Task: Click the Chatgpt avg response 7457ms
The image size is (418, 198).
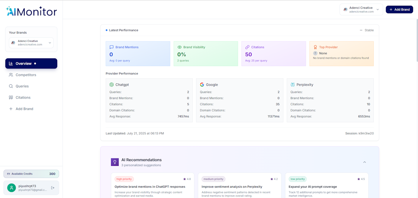Action: [x=183, y=117]
